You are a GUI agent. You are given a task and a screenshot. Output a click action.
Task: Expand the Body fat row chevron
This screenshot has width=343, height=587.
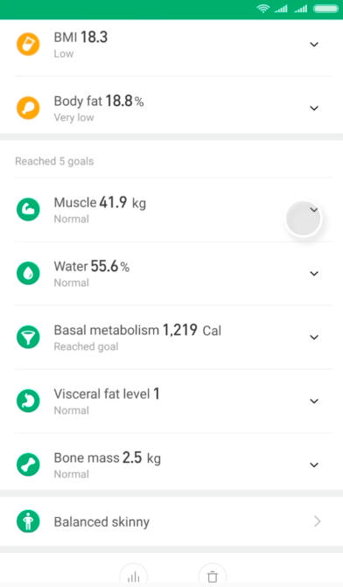(314, 108)
